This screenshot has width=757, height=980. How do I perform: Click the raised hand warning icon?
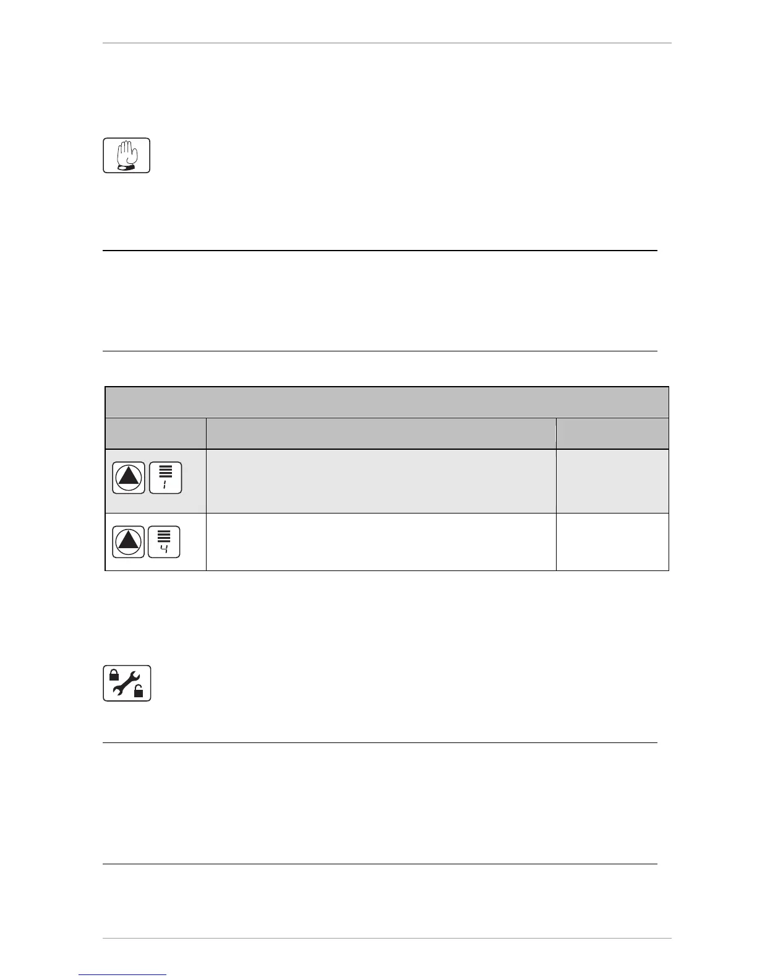[126, 155]
